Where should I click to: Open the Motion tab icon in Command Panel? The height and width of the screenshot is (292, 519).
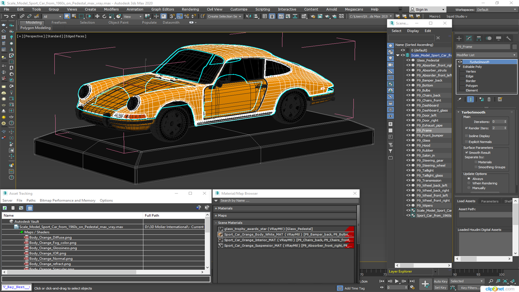coord(489,38)
